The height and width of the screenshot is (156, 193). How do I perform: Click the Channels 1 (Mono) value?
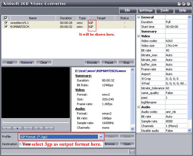(x=176, y=126)
